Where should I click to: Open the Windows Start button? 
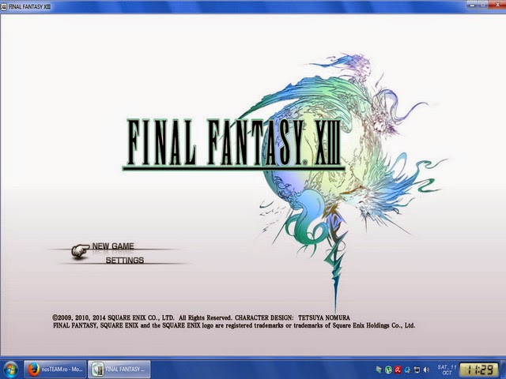10,370
